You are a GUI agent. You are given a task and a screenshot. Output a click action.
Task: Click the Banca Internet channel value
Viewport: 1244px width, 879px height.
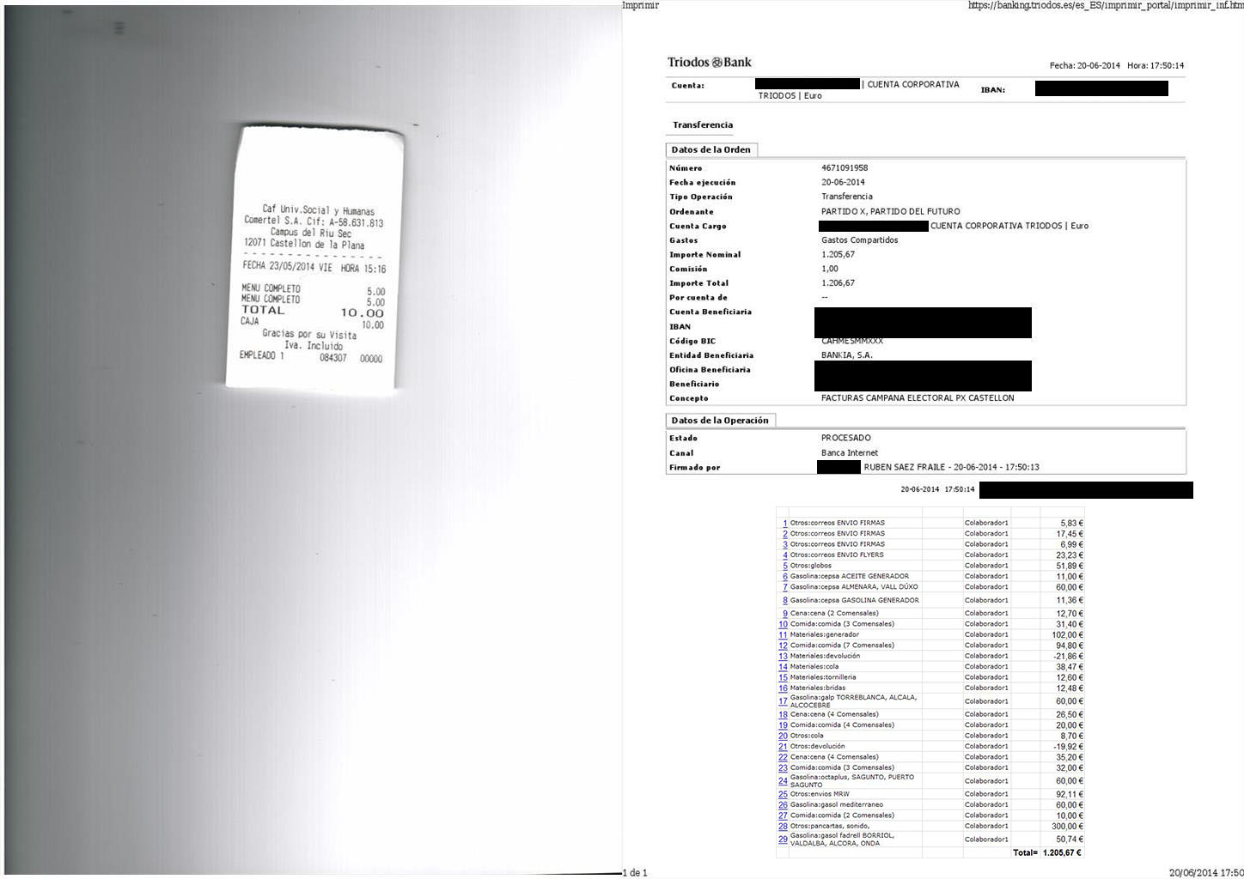point(850,453)
